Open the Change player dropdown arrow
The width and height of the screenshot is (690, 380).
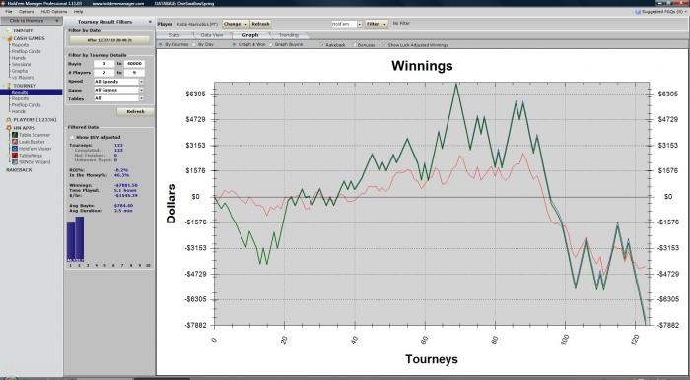[245, 24]
